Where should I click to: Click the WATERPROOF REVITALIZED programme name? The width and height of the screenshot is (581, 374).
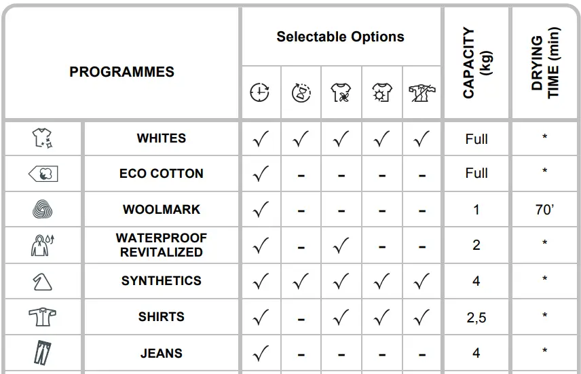coord(162,245)
